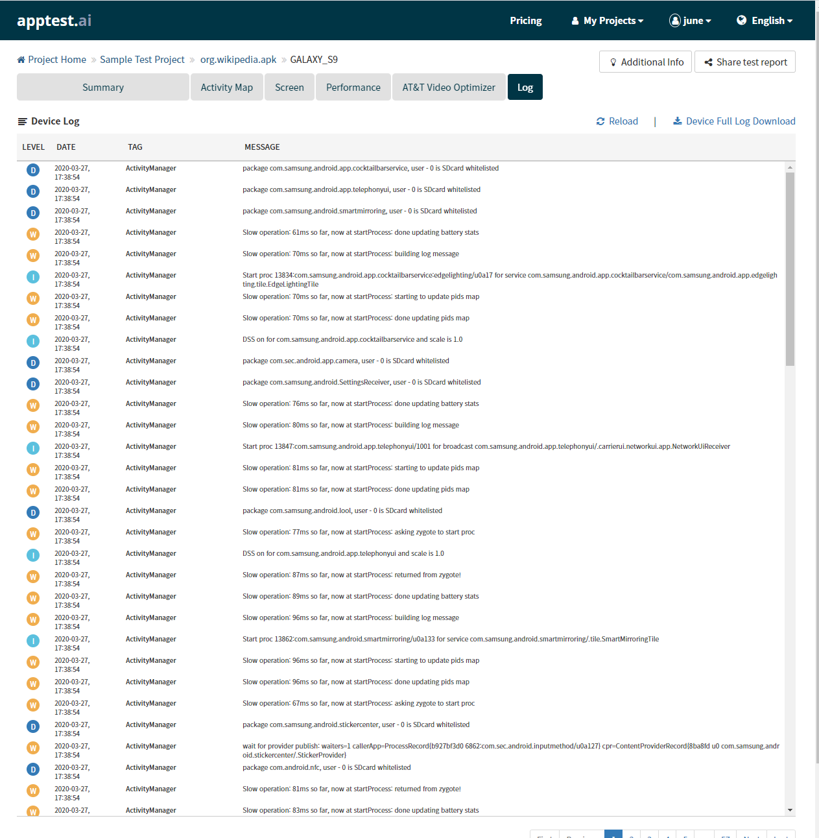Screen dimensions: 819x838
Task: Click D level icon for SettingsReceiver whitelisted row
Action: [33, 384]
